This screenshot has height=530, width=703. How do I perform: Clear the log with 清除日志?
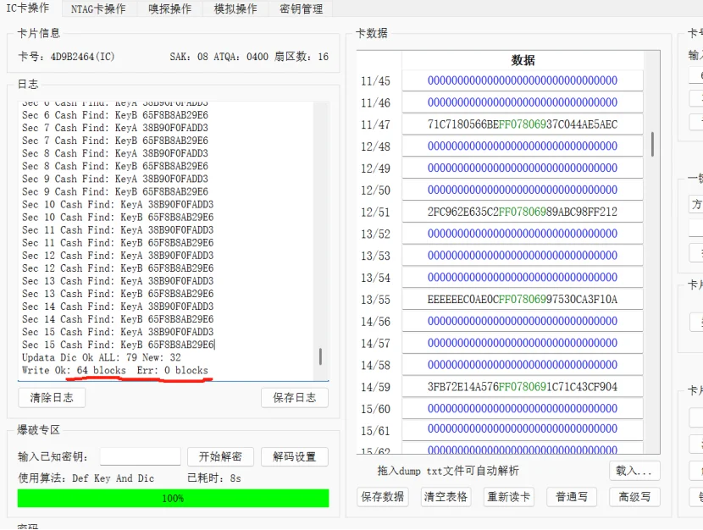click(x=52, y=398)
